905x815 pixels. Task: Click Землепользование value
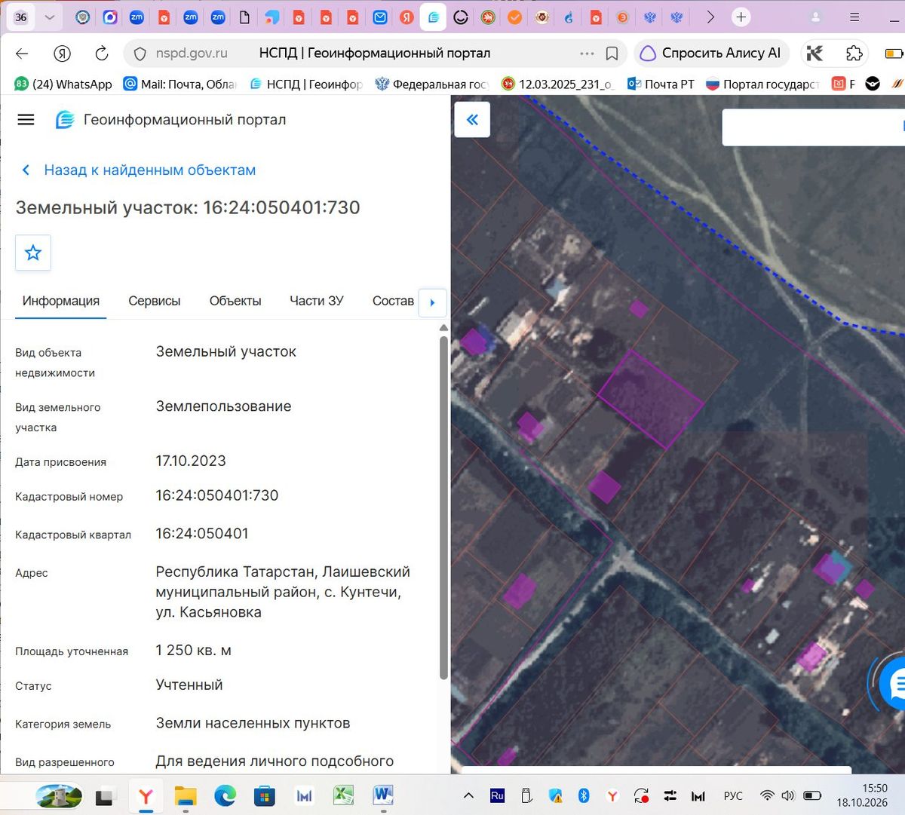tap(223, 406)
